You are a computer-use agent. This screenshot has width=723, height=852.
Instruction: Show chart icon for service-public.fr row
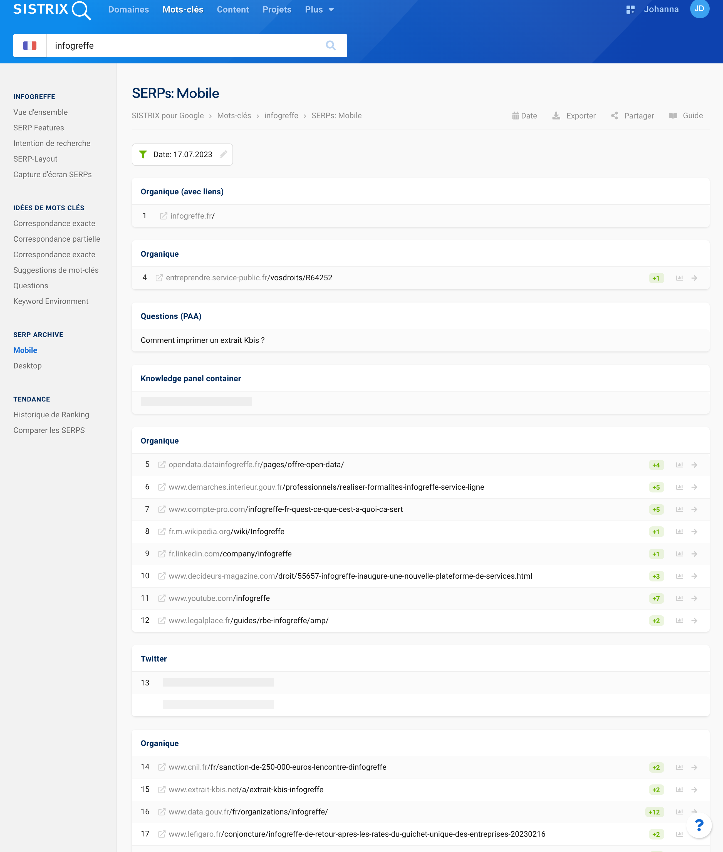click(x=680, y=278)
